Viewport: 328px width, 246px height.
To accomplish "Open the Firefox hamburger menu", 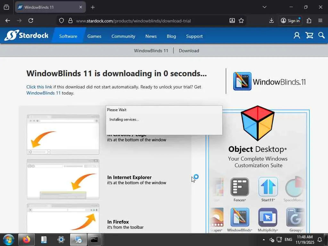I will point(320,20).
